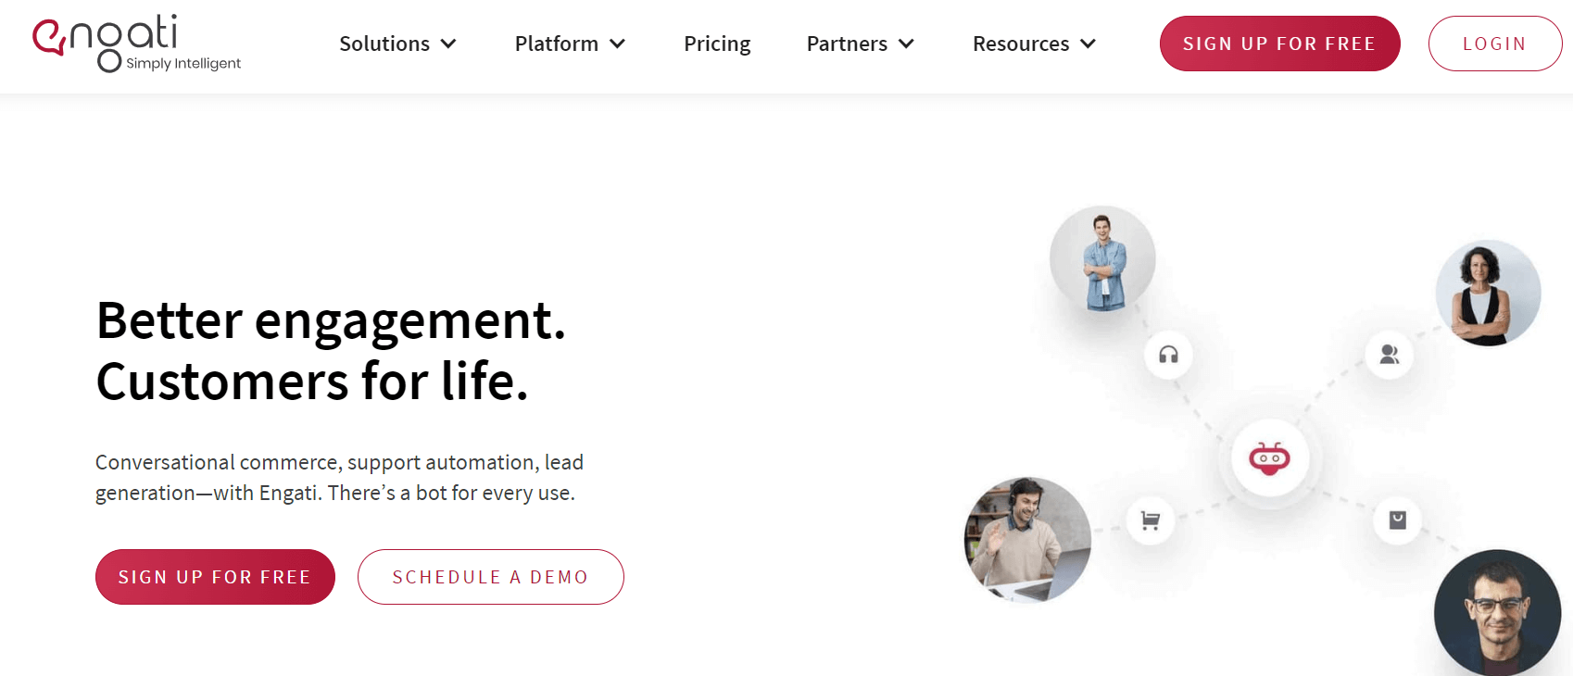Click the headphones support icon
1573x676 pixels.
tap(1168, 355)
